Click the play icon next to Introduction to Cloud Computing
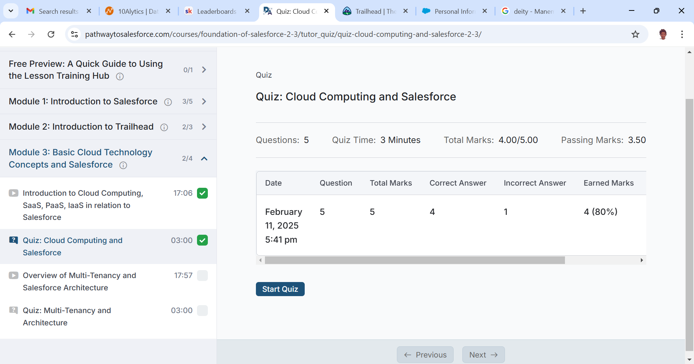The height and width of the screenshot is (364, 694). click(x=13, y=193)
